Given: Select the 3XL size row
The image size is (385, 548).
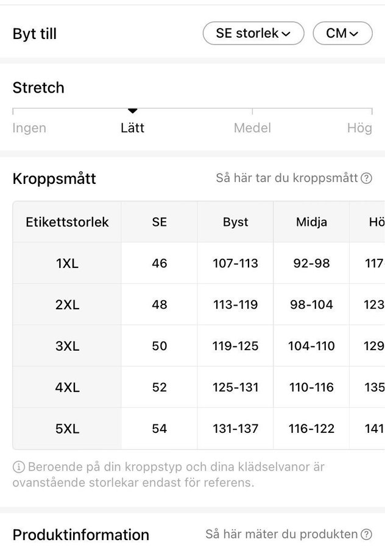Looking at the screenshot, I should pyautogui.click(x=67, y=346).
